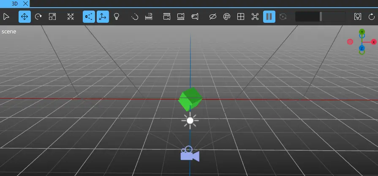Click the ruler measurement icon
Viewport: 378px width, 176px height.
[149, 17]
